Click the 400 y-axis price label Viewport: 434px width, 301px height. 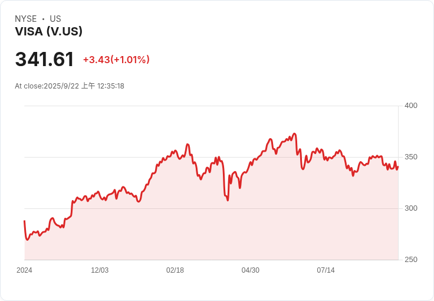[410, 106]
